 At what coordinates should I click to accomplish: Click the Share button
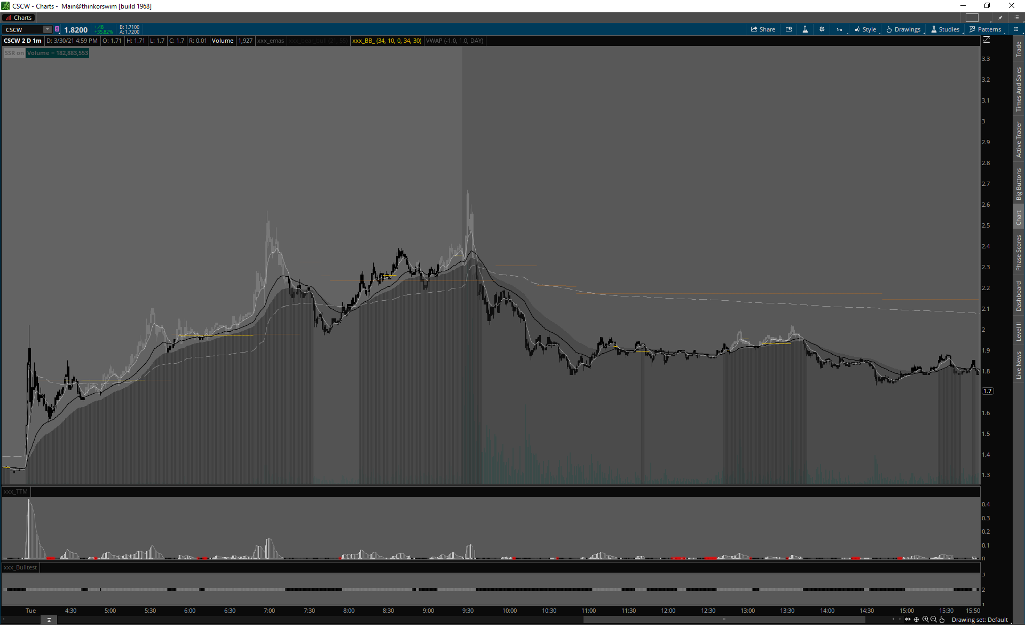tap(763, 29)
